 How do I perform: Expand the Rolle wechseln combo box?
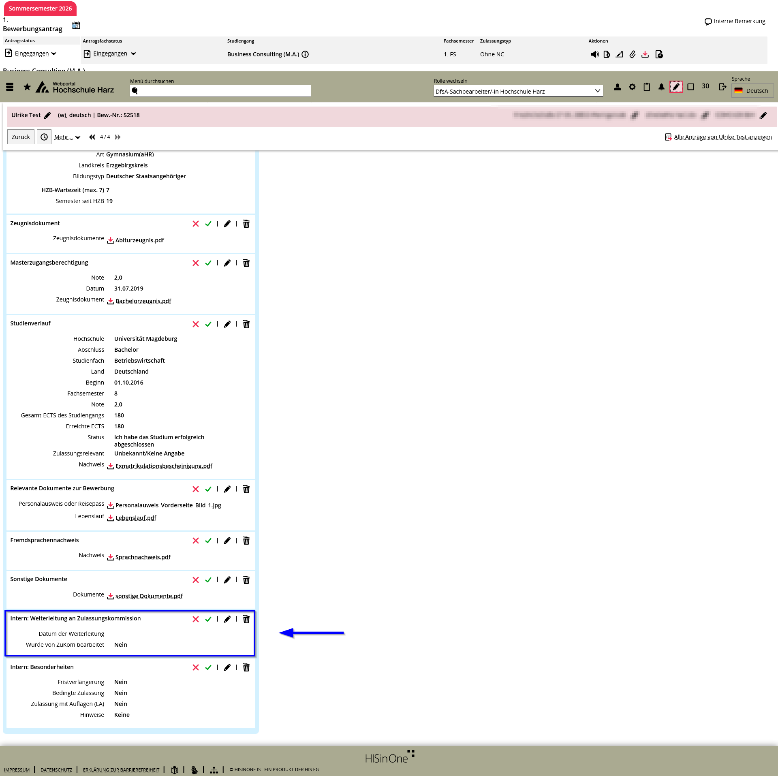[x=518, y=91]
